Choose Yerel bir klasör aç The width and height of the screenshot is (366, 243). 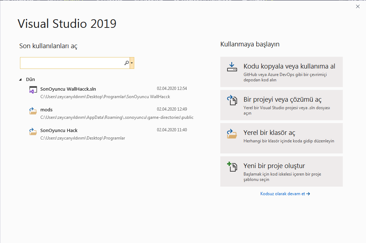(x=281, y=138)
